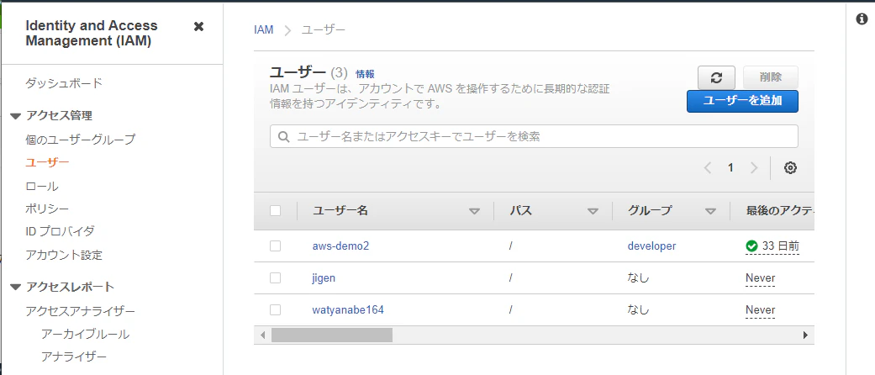The width and height of the screenshot is (875, 375).
Task: Select the jigen user checkbox
Action: [275, 278]
